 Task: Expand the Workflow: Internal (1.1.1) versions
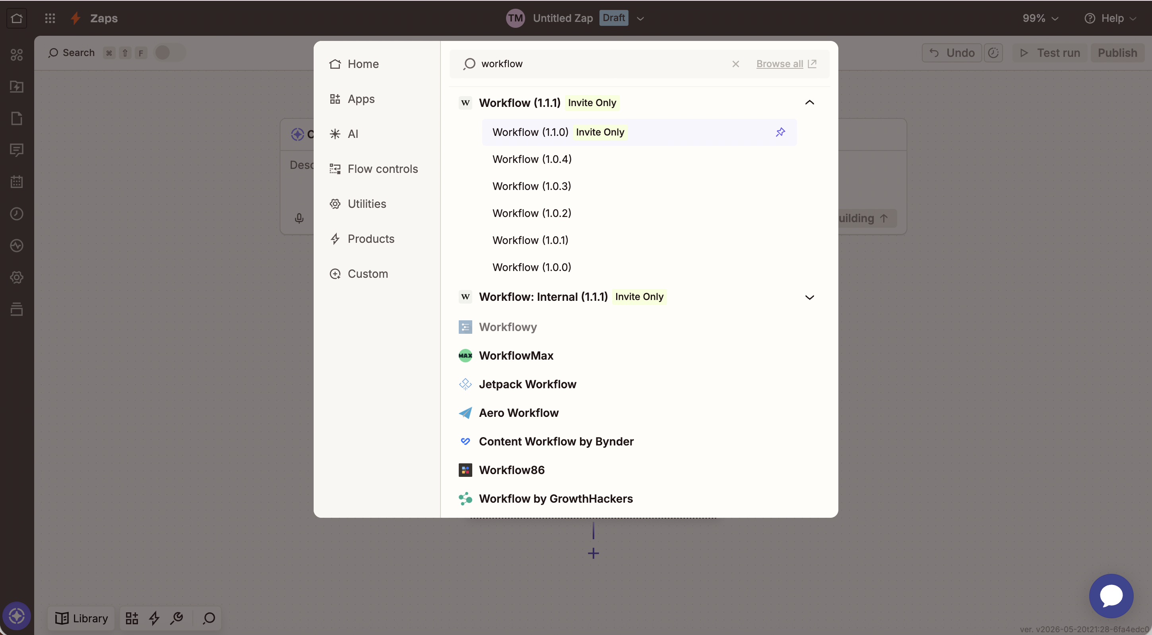[809, 297]
